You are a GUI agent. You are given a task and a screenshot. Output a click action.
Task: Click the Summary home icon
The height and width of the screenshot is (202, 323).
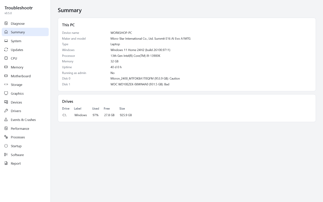click(x=6, y=32)
